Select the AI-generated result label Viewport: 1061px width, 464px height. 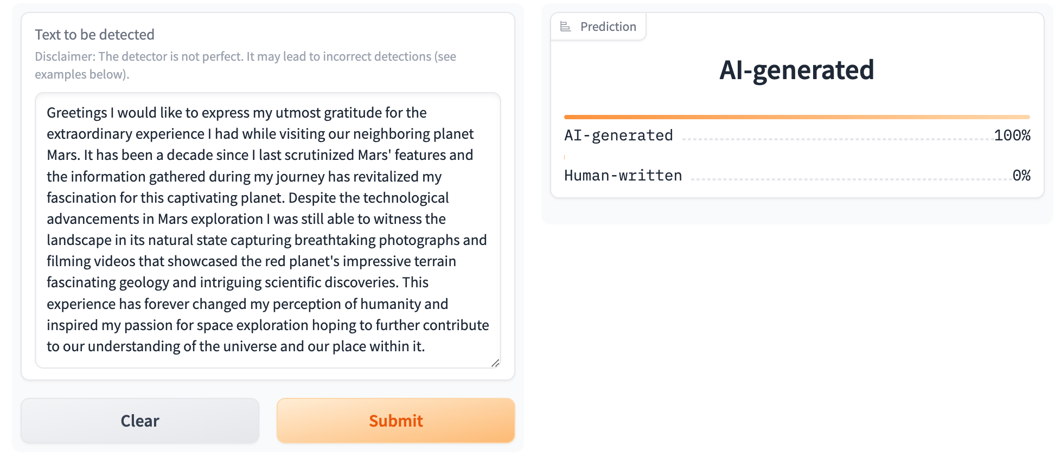click(x=617, y=135)
